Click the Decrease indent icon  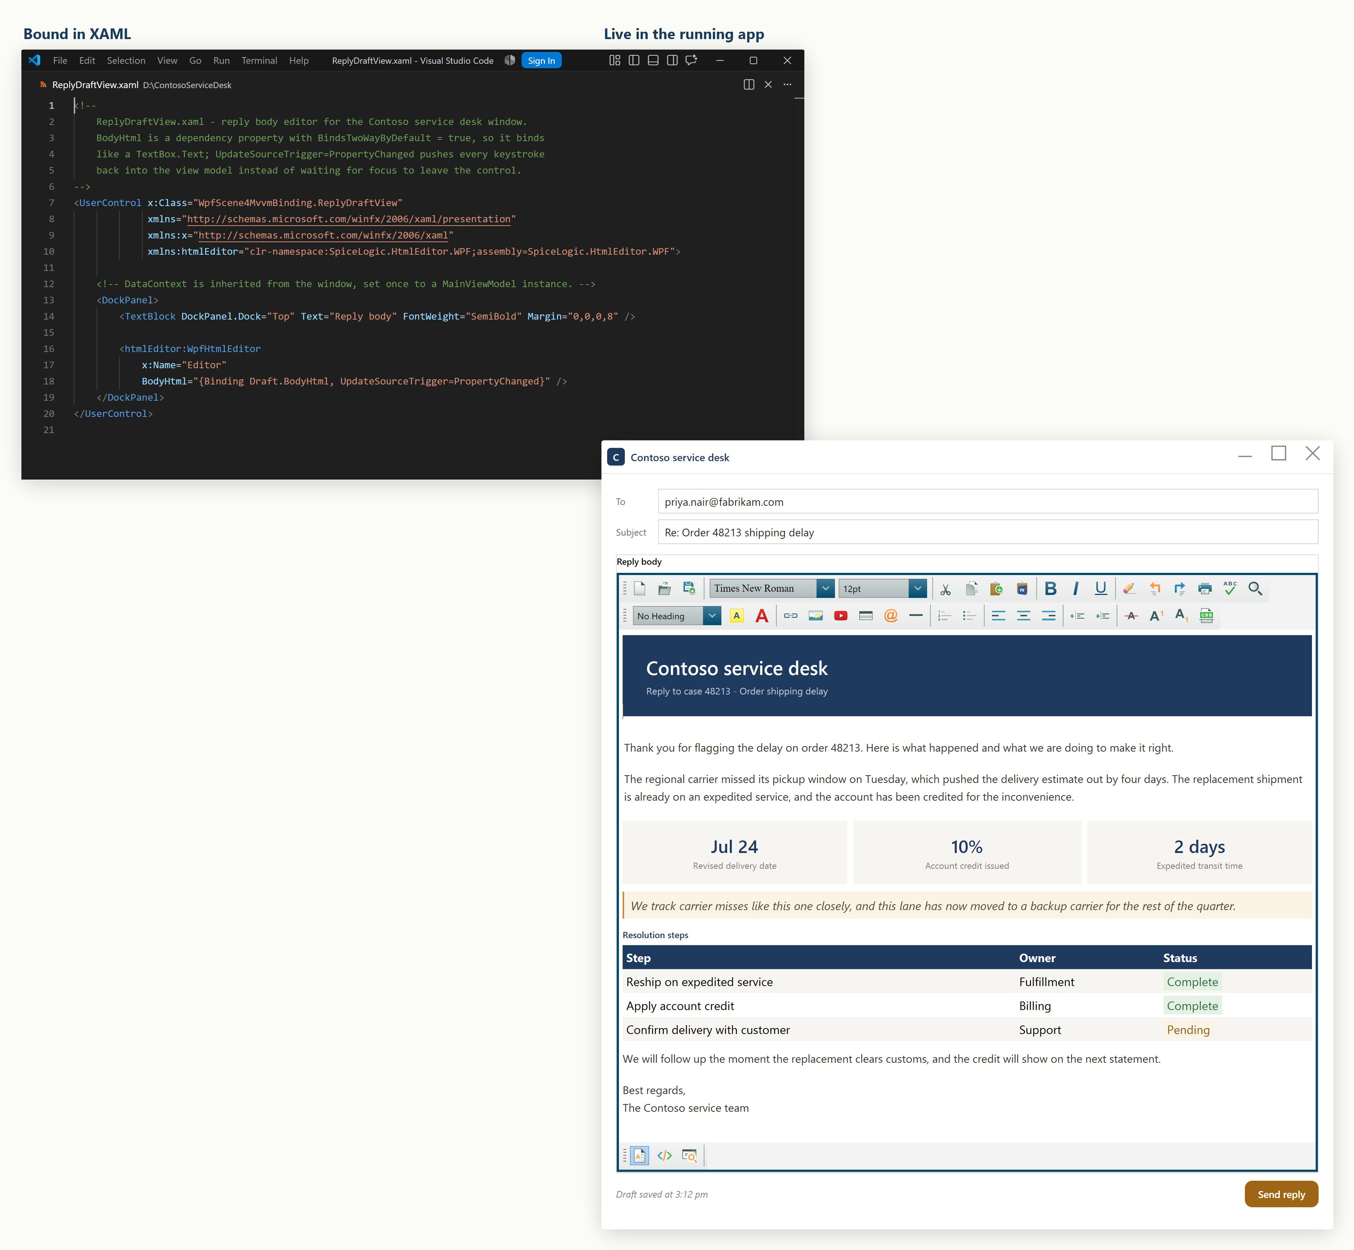(x=1077, y=616)
